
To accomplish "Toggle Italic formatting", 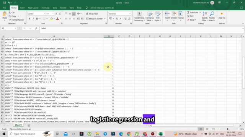I will tap(33, 19).
